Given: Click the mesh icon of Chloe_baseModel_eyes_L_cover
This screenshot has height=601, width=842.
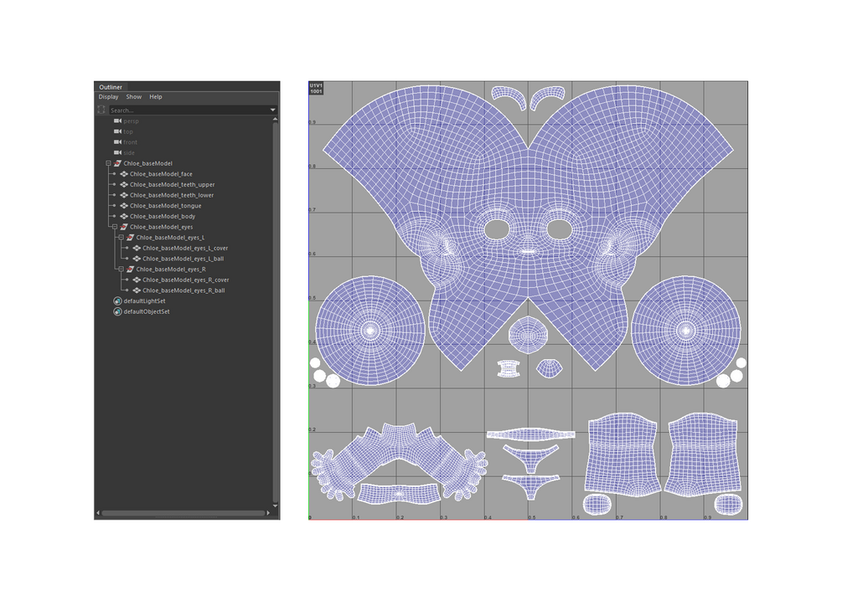Looking at the screenshot, I should [137, 248].
